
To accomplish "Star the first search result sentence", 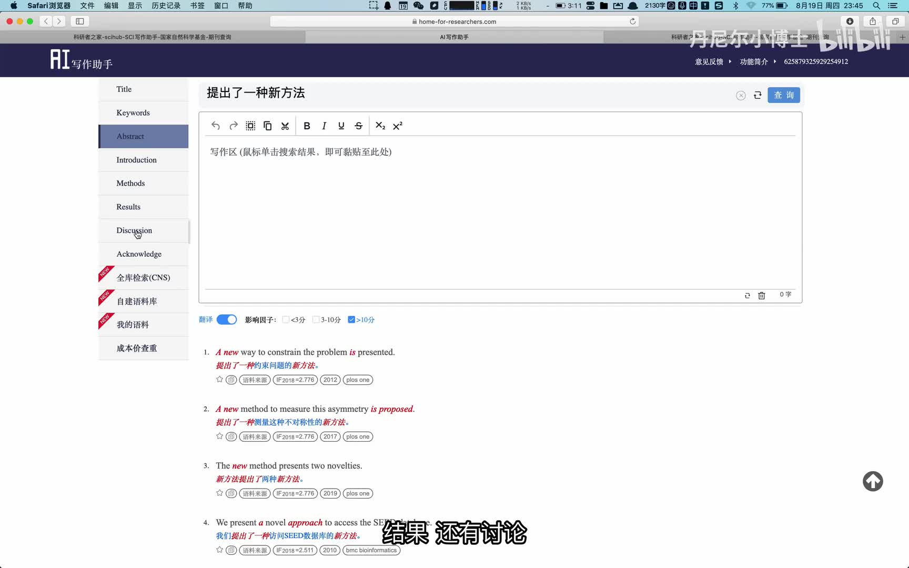I will coord(220,380).
